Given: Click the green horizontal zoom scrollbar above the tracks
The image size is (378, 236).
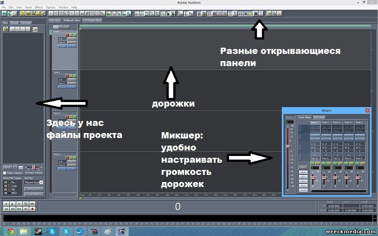Looking at the screenshot, I should click(x=225, y=26).
